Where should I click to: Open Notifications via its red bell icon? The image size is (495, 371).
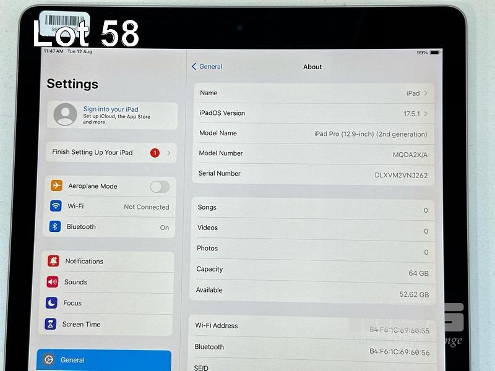point(53,261)
